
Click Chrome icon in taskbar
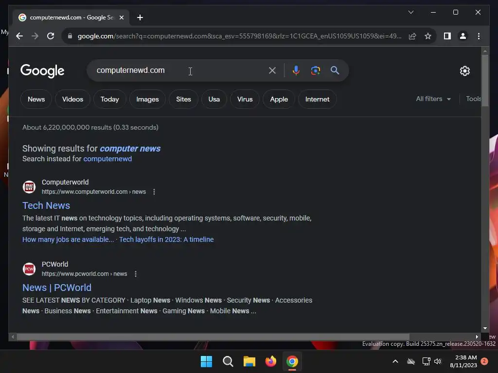tap(292, 361)
